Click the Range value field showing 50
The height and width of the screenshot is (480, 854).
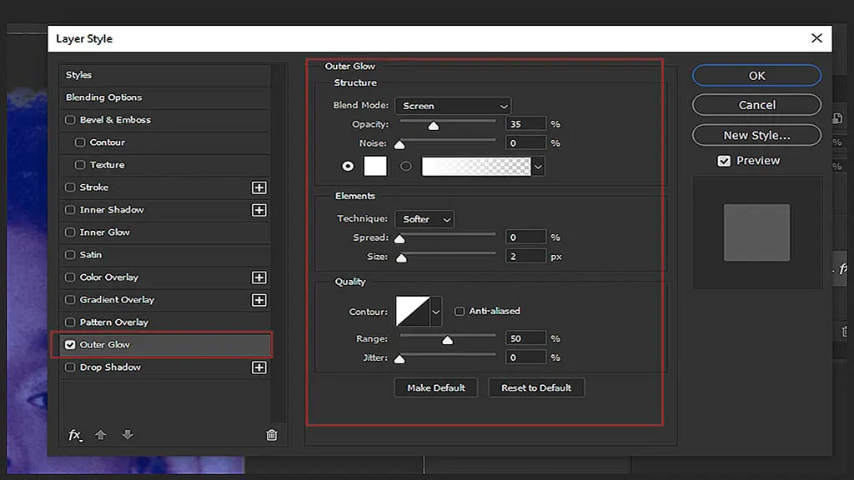click(525, 338)
